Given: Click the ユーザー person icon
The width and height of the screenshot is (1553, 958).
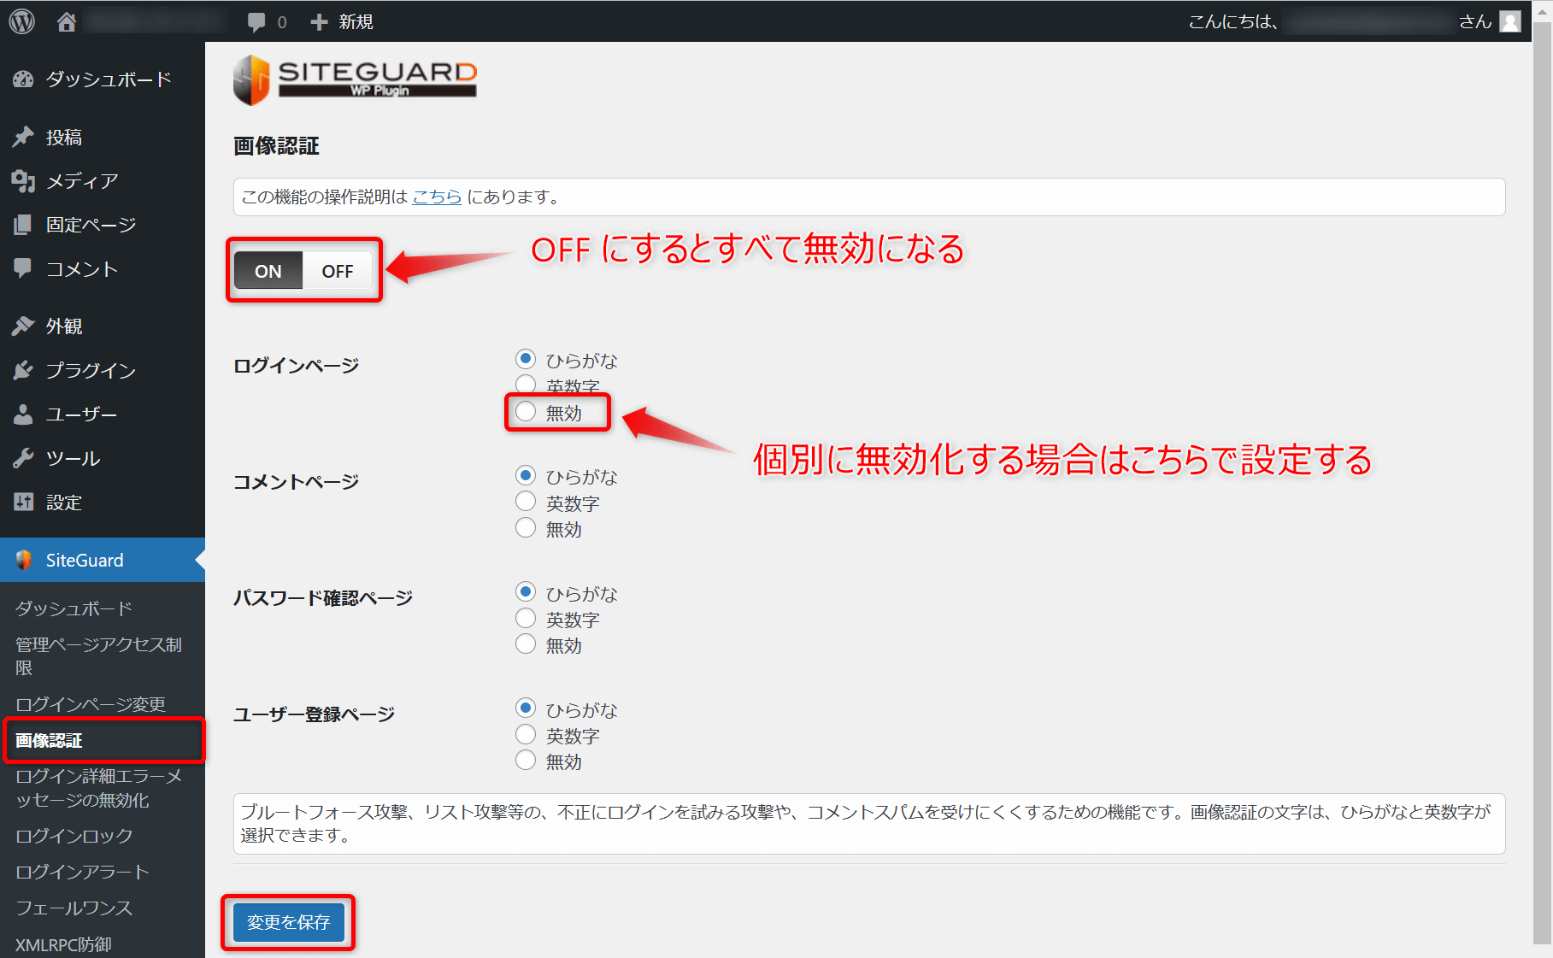Looking at the screenshot, I should pos(23,414).
